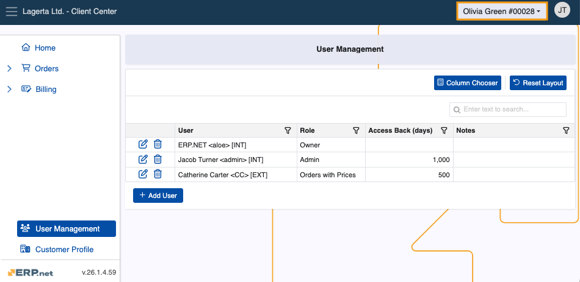
Task: Open the filter for the User column
Action: pos(288,131)
